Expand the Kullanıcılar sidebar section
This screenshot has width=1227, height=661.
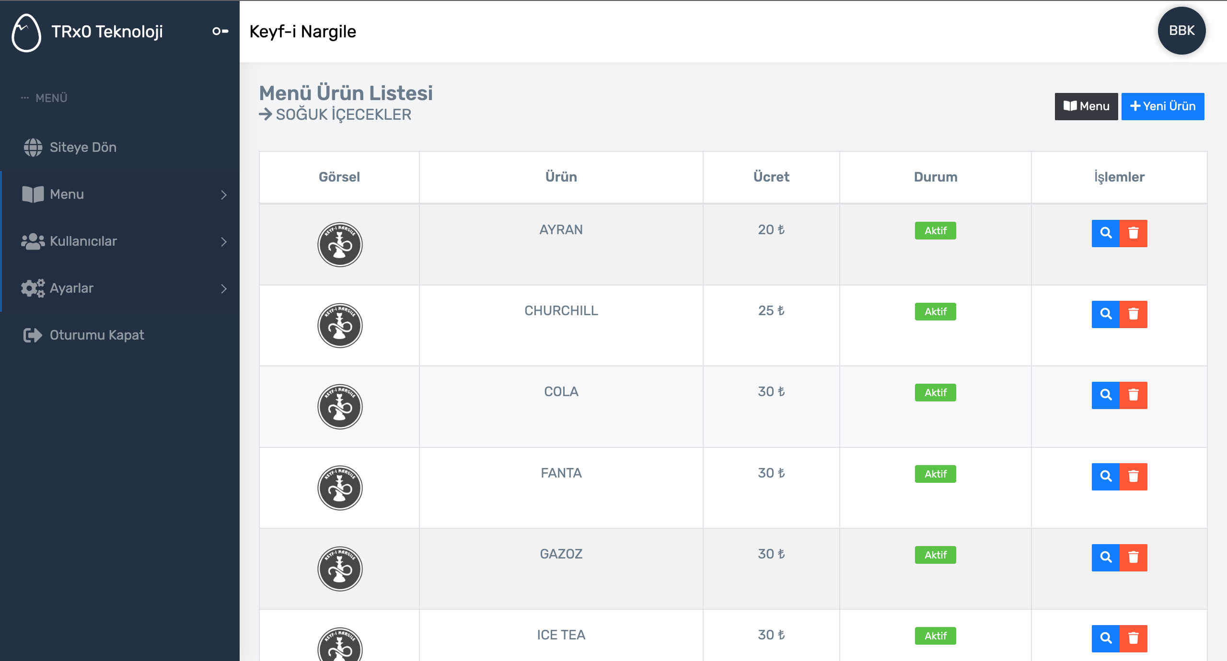(x=120, y=241)
